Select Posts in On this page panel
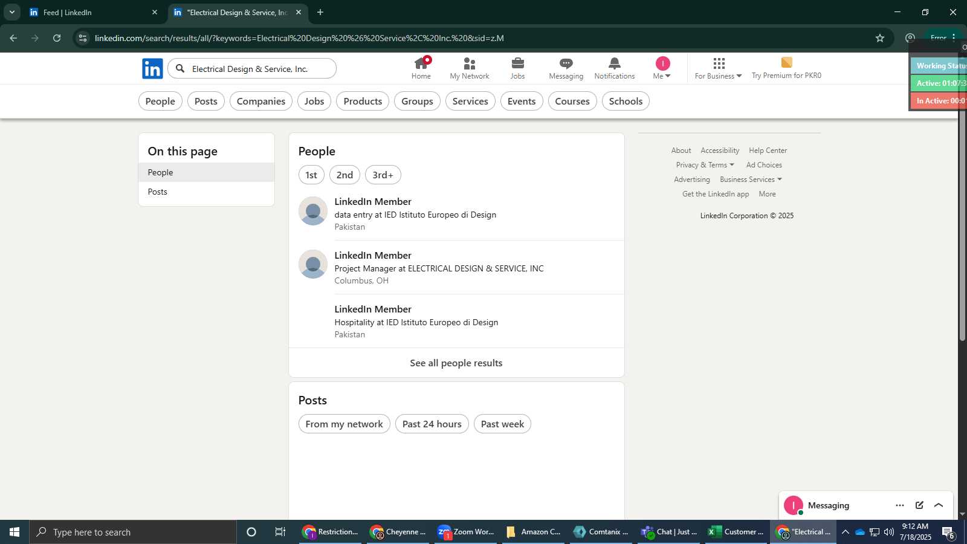Screen dimensions: 967x544 206,192
